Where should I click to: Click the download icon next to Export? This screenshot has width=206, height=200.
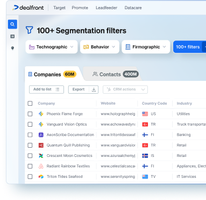pyautogui.click(x=94, y=89)
